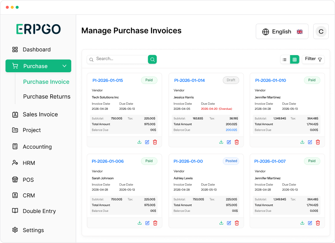Open Accounting section
The height and width of the screenshot is (243, 335).
(x=32, y=147)
